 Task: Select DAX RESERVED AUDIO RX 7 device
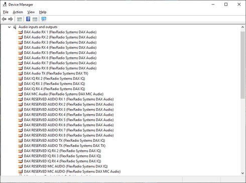click(x=69, y=130)
